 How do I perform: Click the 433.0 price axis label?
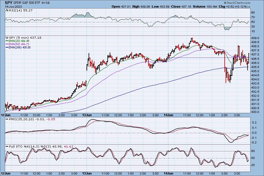coord(255,88)
